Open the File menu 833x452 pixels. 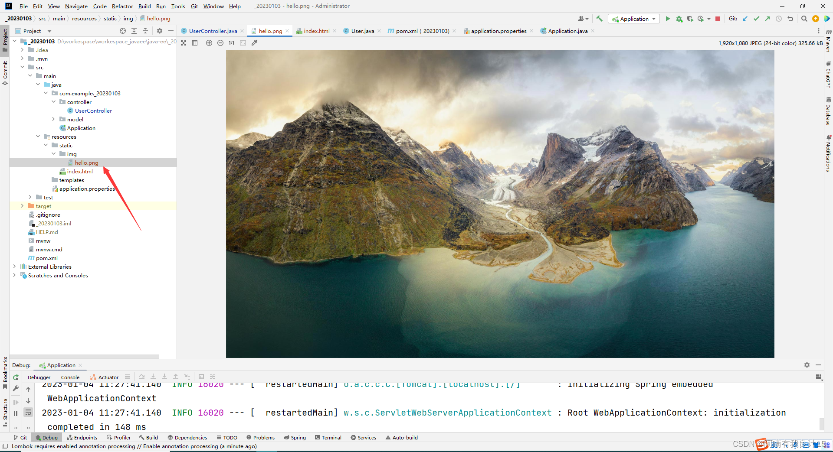coord(23,6)
